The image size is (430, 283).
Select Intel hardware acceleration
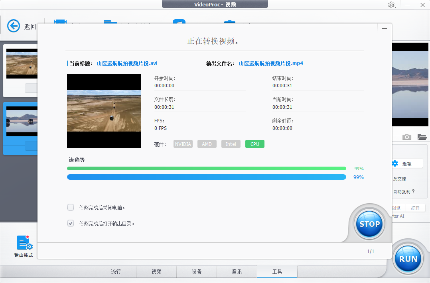coord(231,144)
